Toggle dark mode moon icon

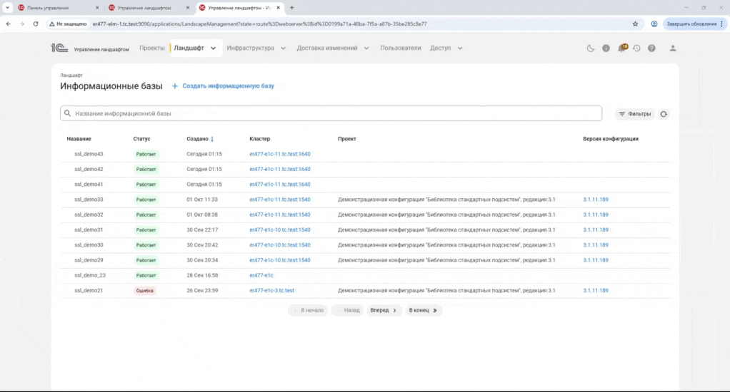click(x=590, y=48)
